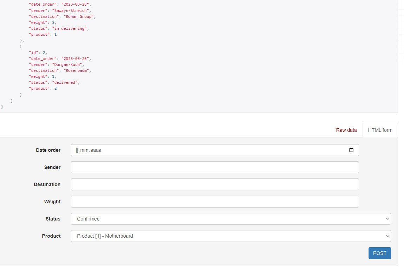Open the Status dropdown showing Confirmed
Image resolution: width=404 pixels, height=271 pixels.
231,219
